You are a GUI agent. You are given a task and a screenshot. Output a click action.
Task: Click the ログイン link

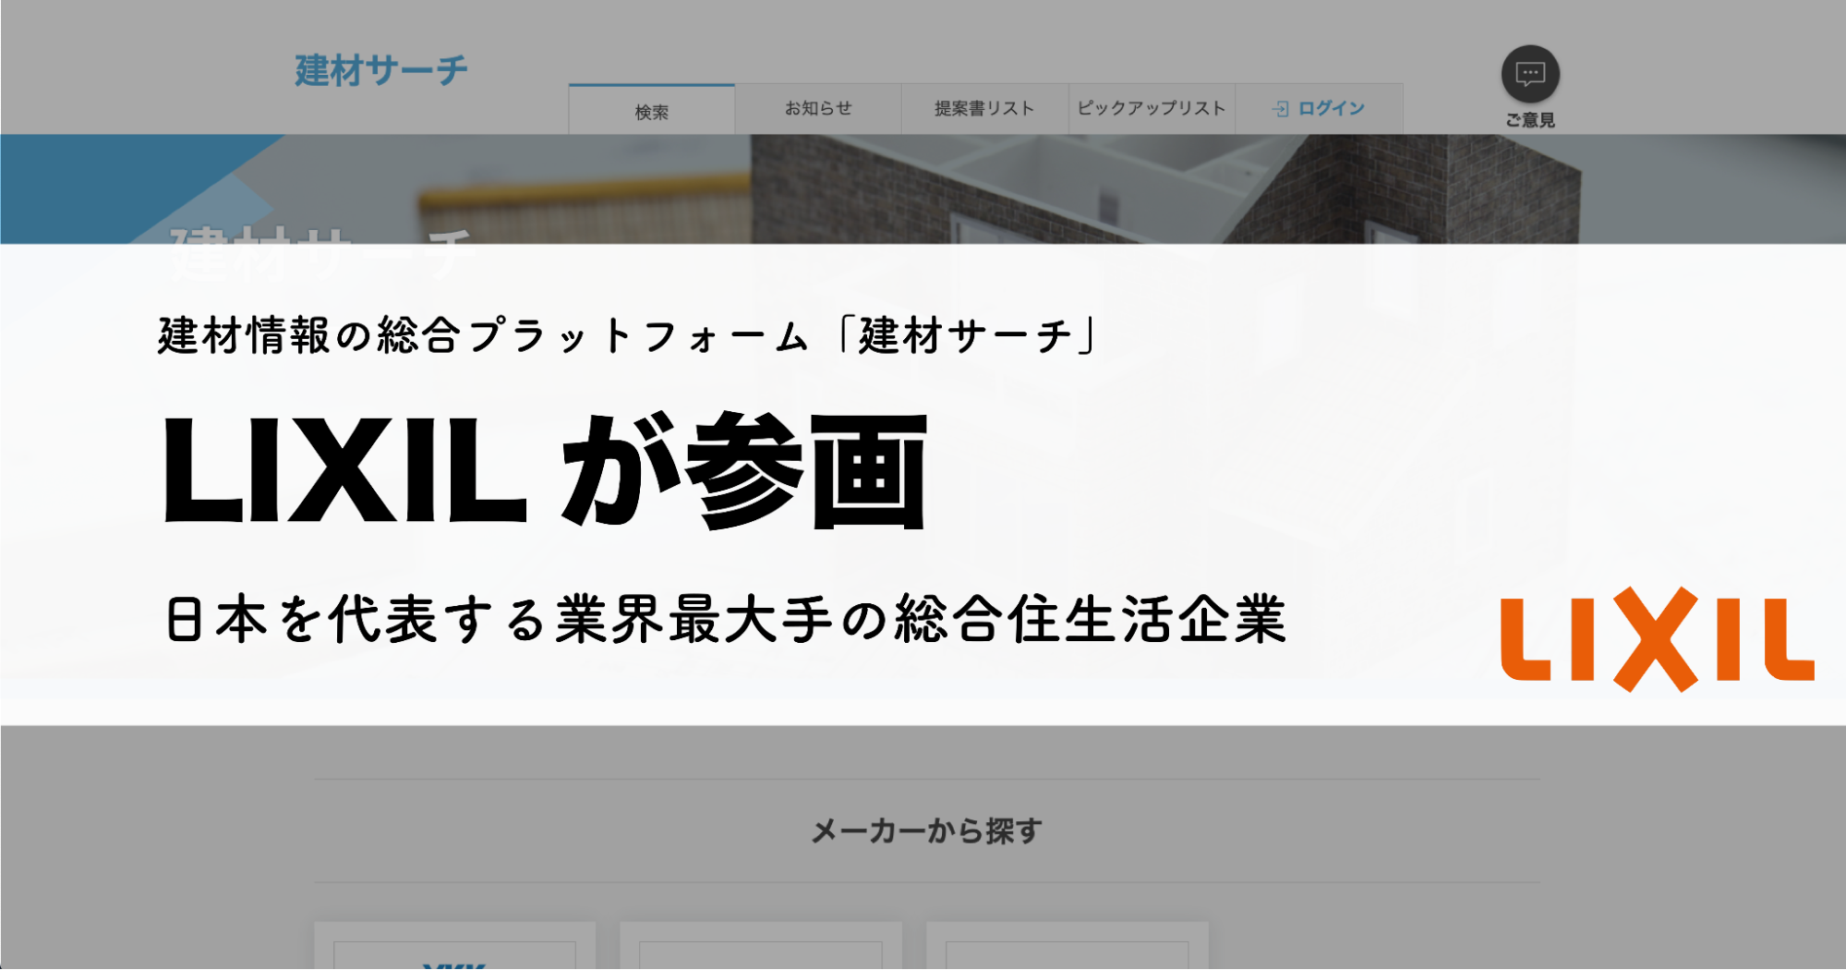pyautogui.click(x=1331, y=109)
